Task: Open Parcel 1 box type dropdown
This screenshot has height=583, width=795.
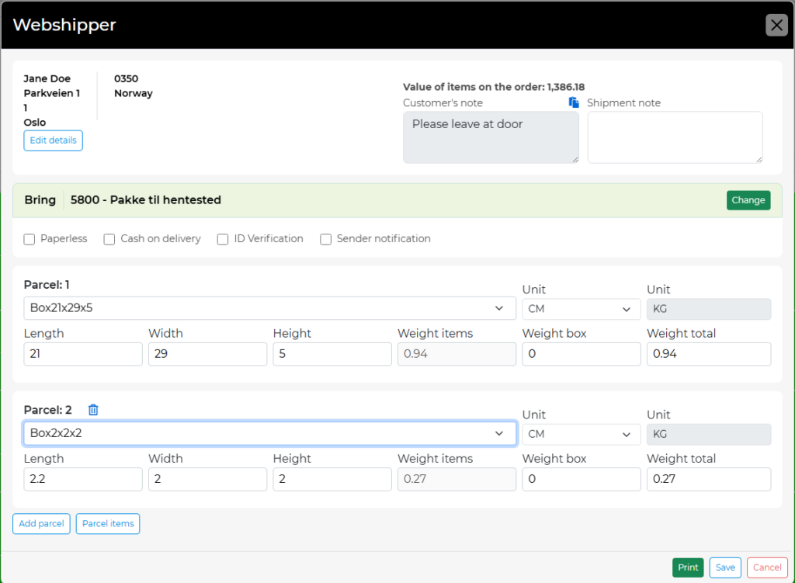Action: (269, 308)
